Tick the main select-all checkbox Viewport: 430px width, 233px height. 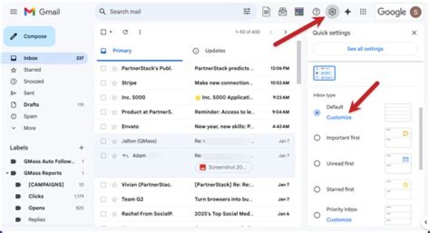pyautogui.click(x=103, y=32)
